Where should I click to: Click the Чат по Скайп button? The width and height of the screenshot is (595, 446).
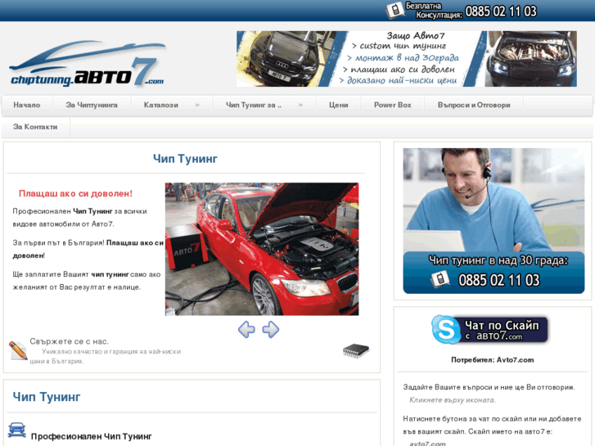[x=490, y=330]
